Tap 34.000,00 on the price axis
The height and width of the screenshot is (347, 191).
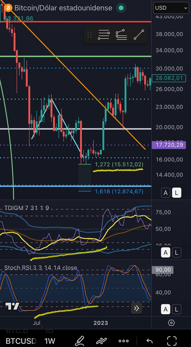pos(169,50)
